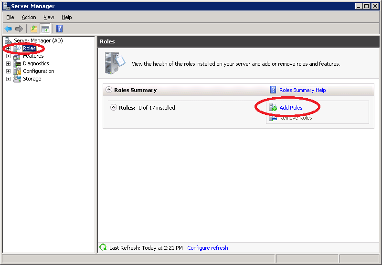
Task: Click the Server Manager title bar icon
Action: tap(7, 6)
